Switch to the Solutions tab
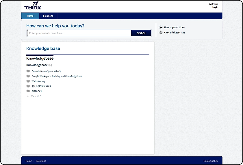This screenshot has width=243, height=165. point(48,16)
